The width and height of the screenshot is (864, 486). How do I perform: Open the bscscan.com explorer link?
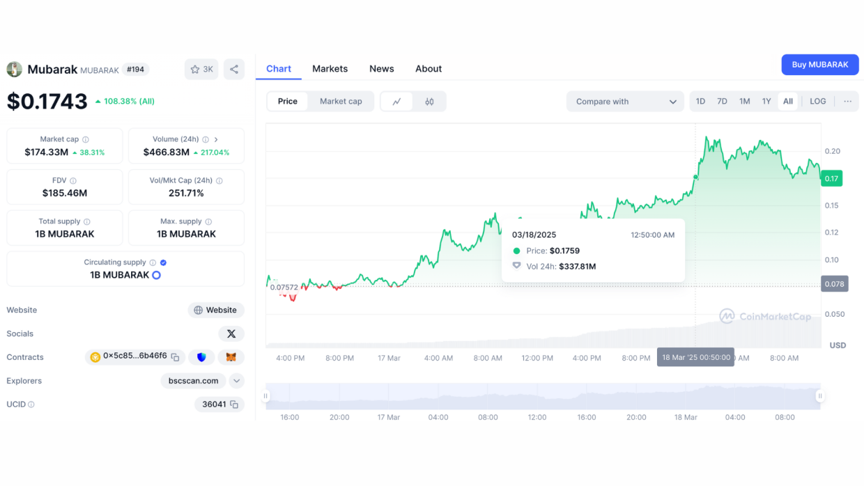tap(194, 381)
